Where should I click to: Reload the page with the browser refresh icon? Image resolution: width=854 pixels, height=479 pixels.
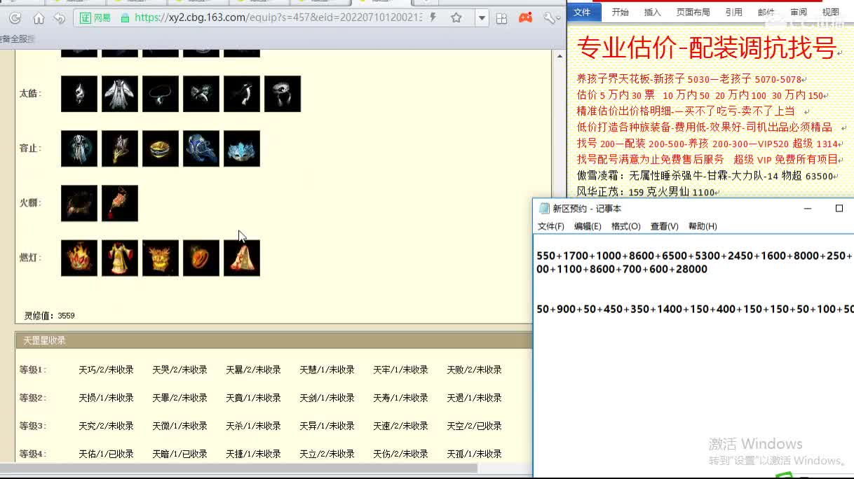coord(14,18)
